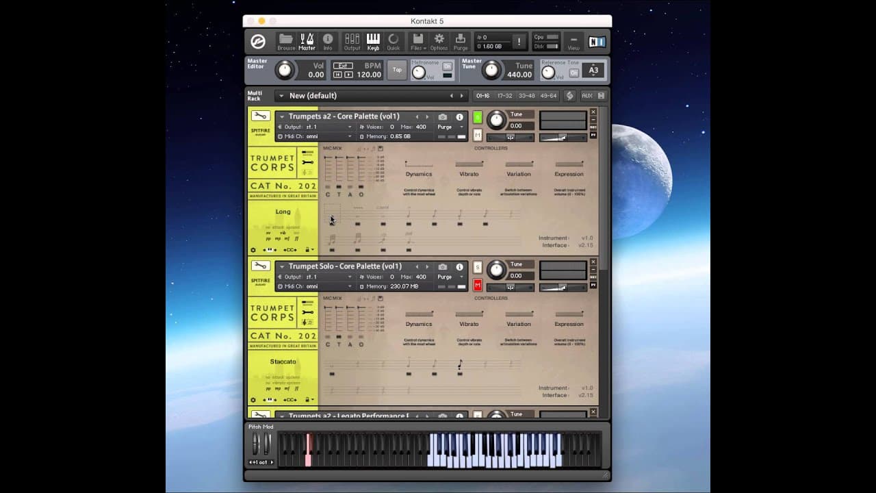Take a snapshot of the Trumpet Solo instrument
Viewport: 876px width, 493px height.
click(443, 267)
